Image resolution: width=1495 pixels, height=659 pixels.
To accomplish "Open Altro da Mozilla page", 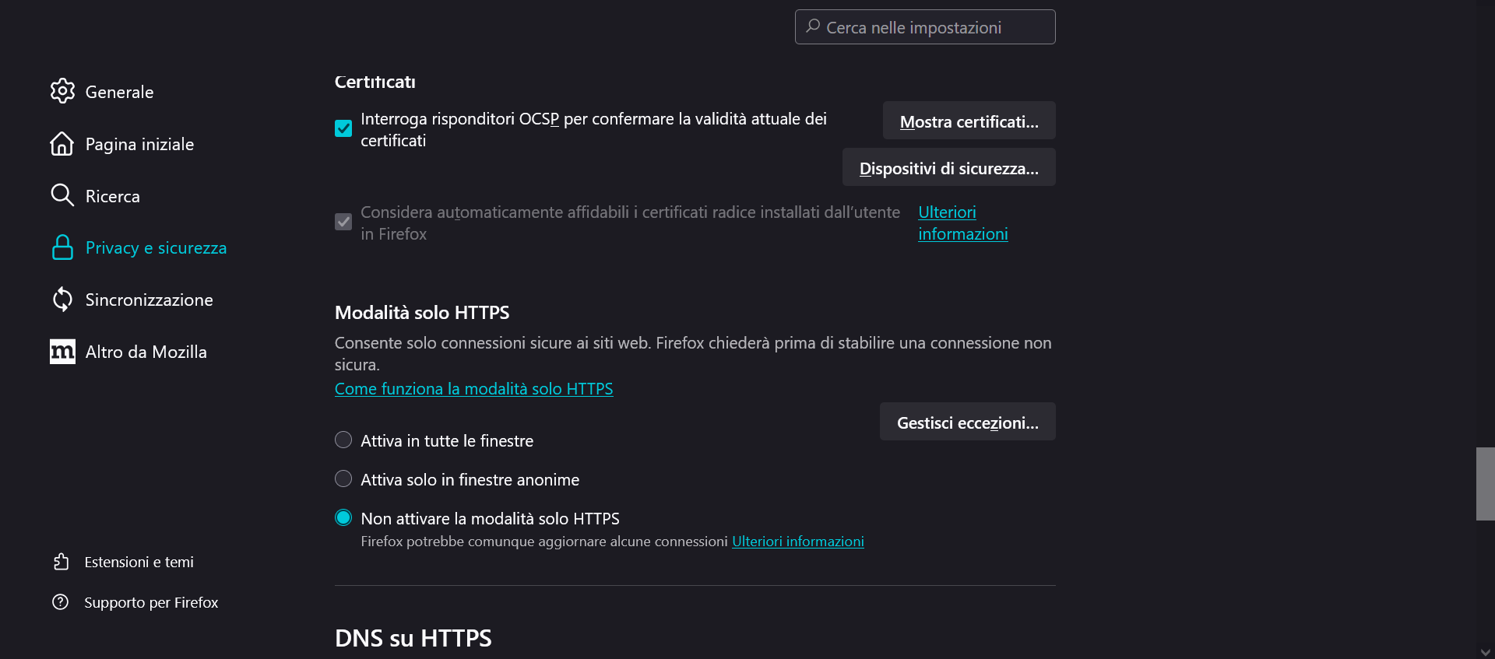I will (146, 352).
